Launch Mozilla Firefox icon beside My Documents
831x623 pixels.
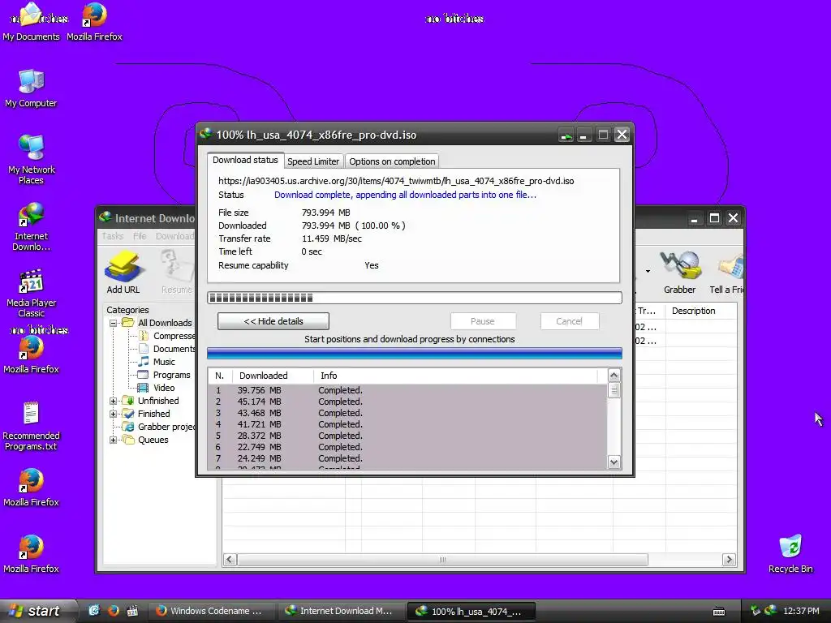coord(94,21)
